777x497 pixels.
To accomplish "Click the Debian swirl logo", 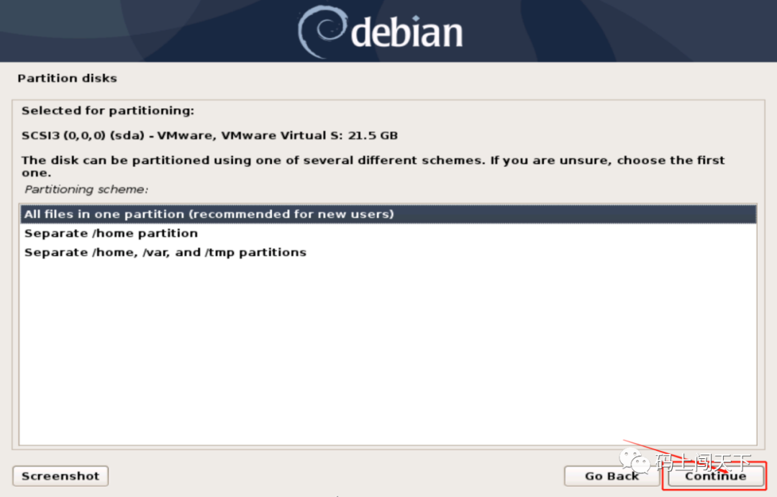I will (x=322, y=32).
